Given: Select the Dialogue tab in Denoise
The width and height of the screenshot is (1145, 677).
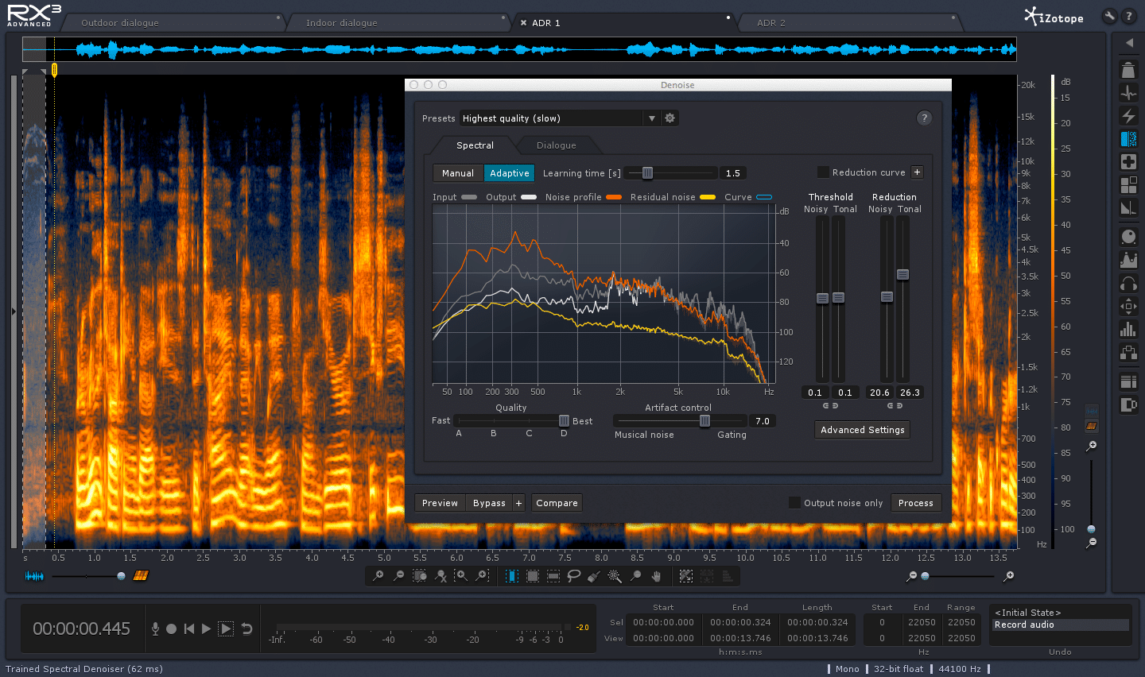Looking at the screenshot, I should coord(557,145).
